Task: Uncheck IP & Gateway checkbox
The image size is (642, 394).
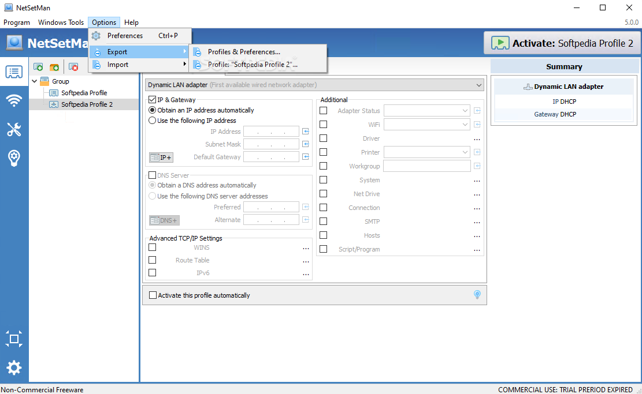Action: click(x=153, y=99)
